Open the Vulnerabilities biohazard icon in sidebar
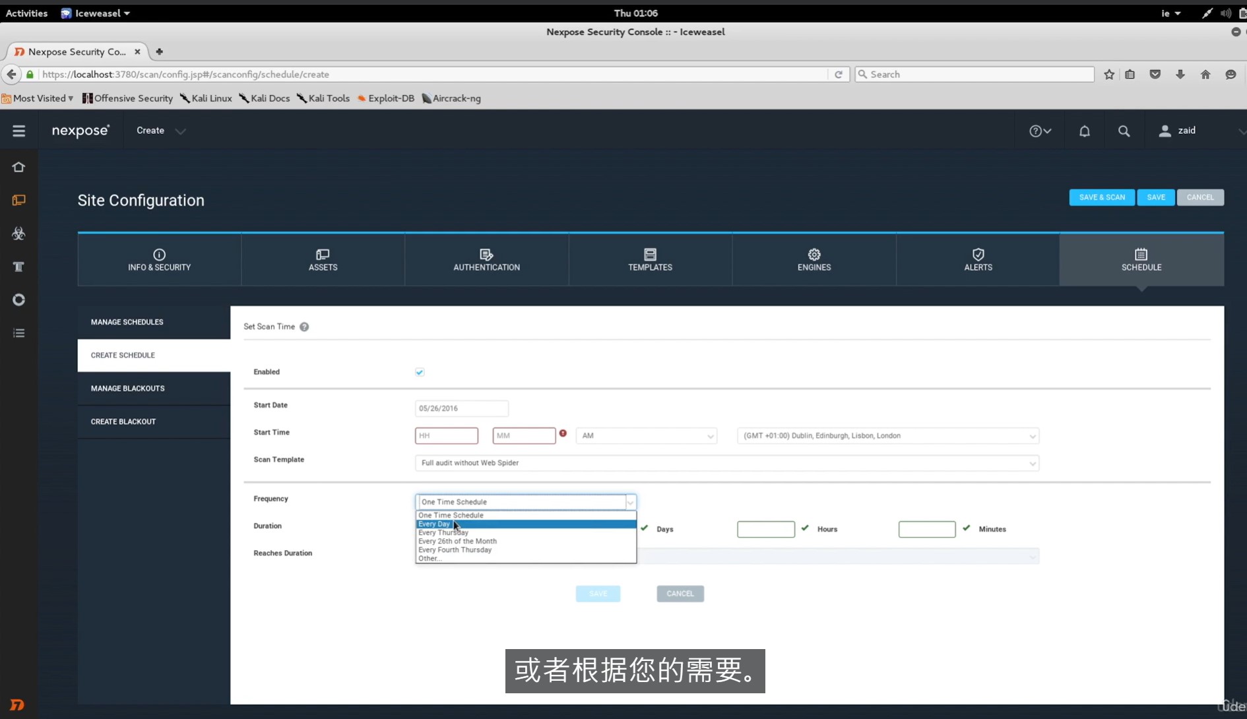Screen dimensions: 1247x719 click(x=18, y=234)
